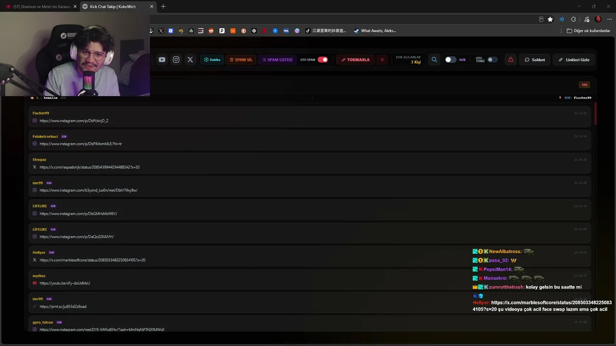
Task: Click the SPAM SİL button
Action: (x=241, y=60)
